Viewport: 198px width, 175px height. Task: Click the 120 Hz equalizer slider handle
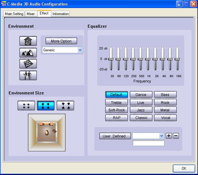[x=126, y=59]
